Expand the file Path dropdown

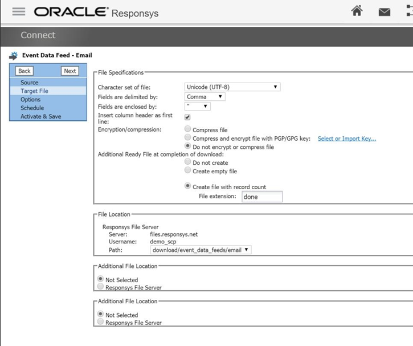(201, 250)
